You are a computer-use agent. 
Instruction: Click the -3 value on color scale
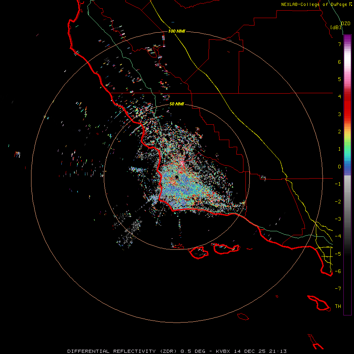pos(338,219)
